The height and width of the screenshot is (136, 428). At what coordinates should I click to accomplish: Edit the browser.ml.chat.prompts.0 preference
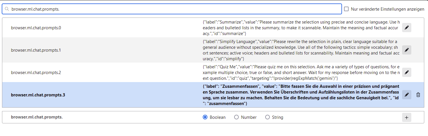click(x=406, y=28)
